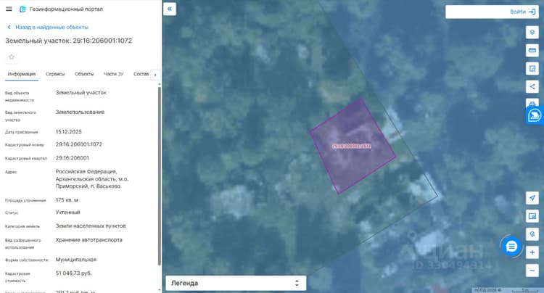Screen dimensions: 544x293
Task: Open the Объекты tab
Action: tap(84, 74)
